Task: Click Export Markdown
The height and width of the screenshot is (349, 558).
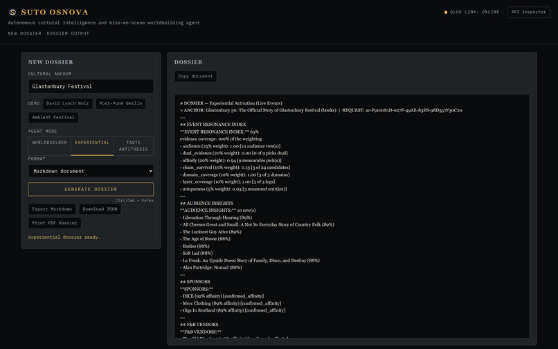Action: tap(52, 209)
